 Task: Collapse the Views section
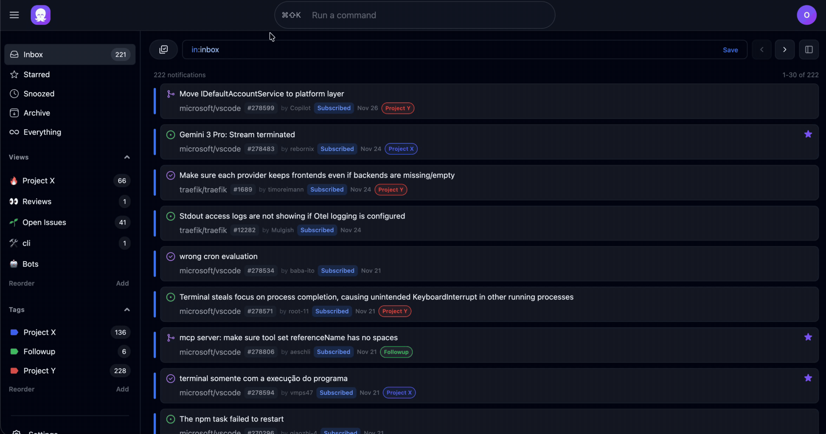[x=127, y=157]
